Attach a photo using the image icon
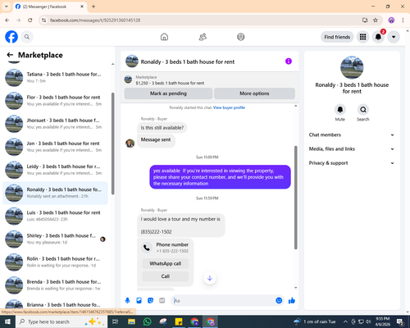 pos(139,301)
